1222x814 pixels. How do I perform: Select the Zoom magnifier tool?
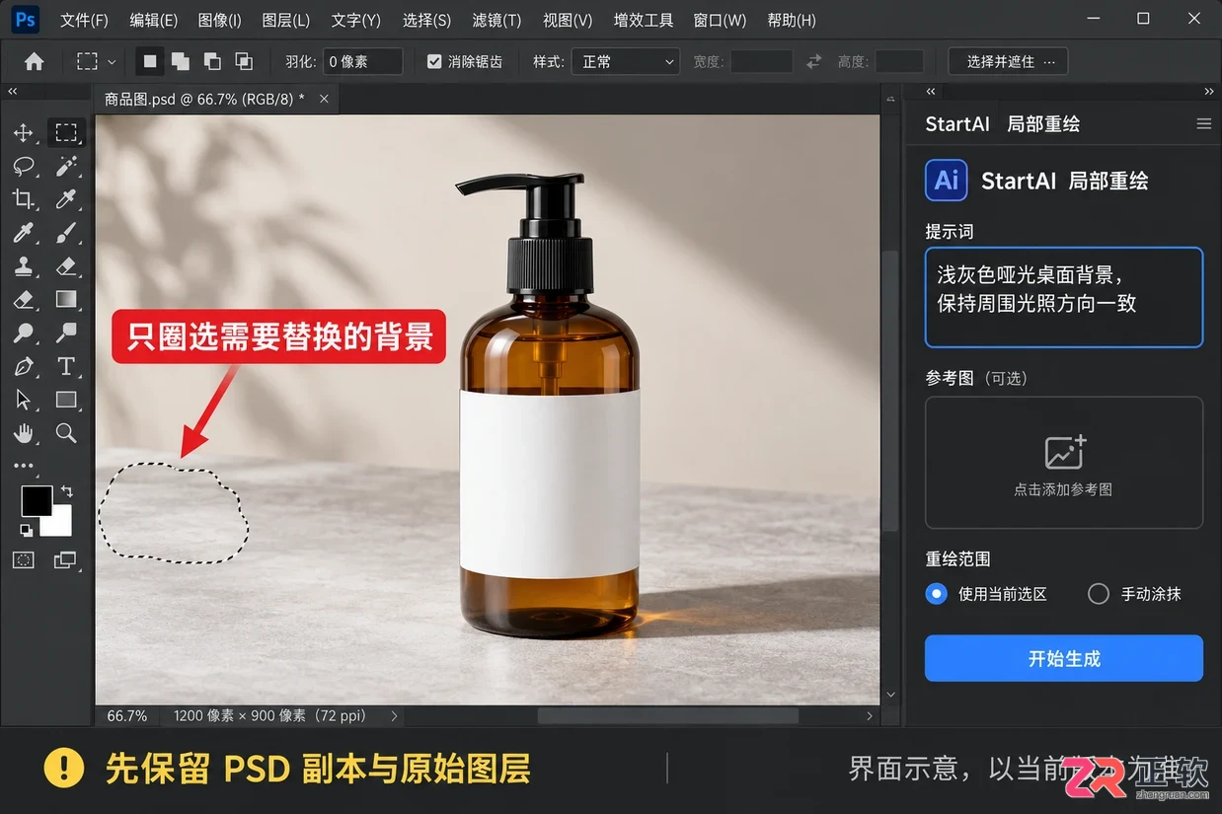click(x=66, y=433)
